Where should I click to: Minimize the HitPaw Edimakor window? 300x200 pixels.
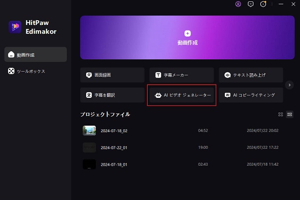click(x=281, y=4)
